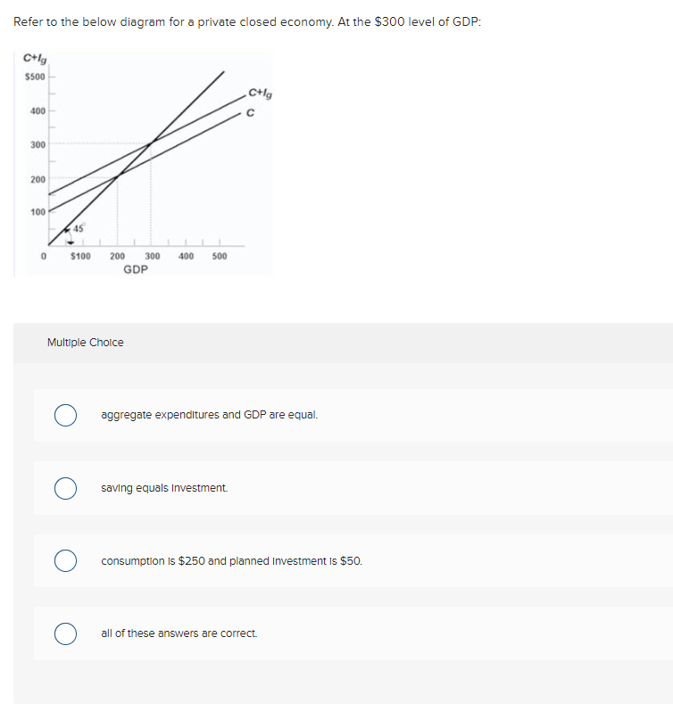Click intersection of C line and 45-degree line
Screen dimensions: 673x712
118,176
